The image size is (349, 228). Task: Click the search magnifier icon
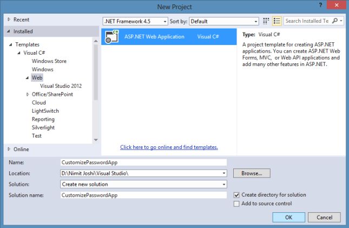(x=334, y=21)
